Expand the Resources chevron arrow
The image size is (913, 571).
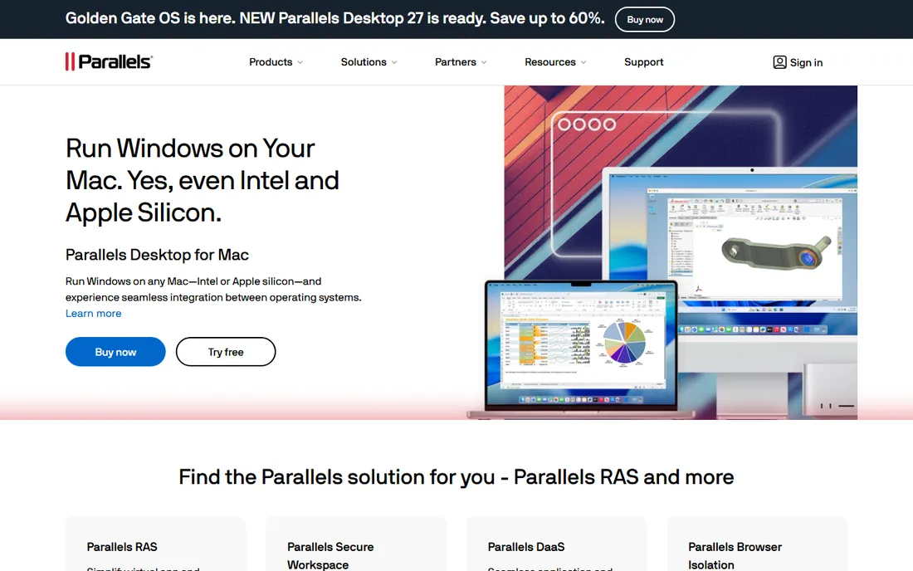coord(583,62)
